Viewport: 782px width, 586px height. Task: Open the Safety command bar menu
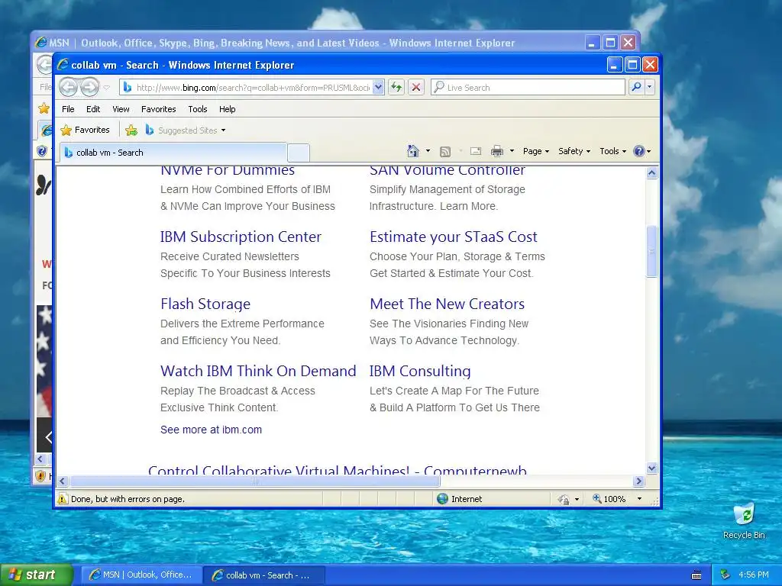pyautogui.click(x=574, y=151)
